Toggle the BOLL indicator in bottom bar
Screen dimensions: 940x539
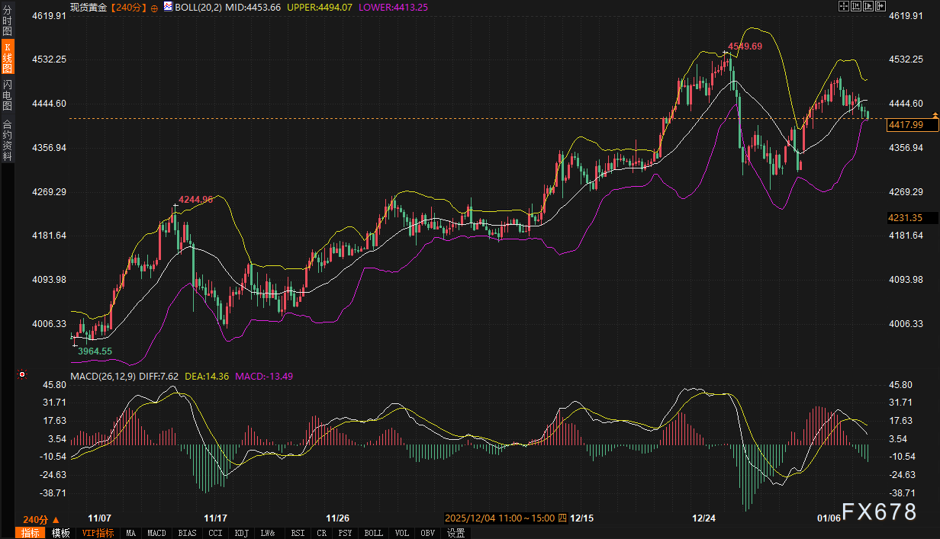coord(373,533)
